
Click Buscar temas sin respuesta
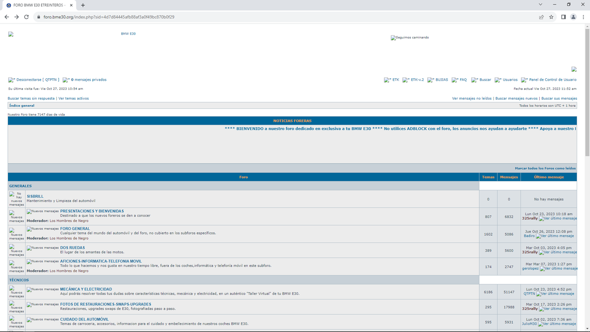click(31, 99)
